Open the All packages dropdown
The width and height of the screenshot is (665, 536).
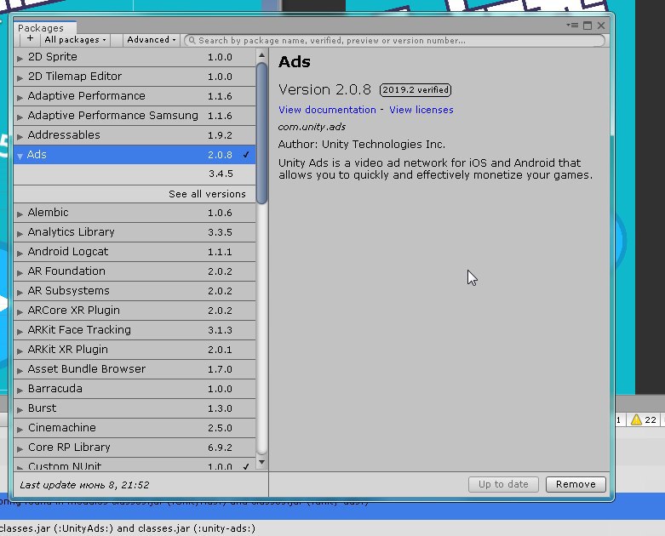click(x=75, y=40)
